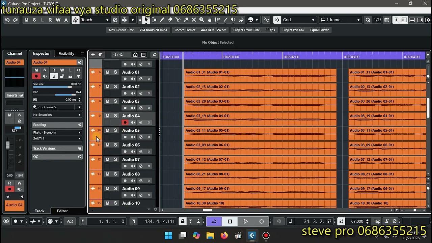
Task: Toggle Inspector Mute button for Audio 04
Action: 36,70
